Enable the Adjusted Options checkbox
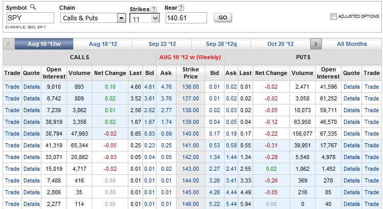This screenshot has width=383, height=209. 334,17
